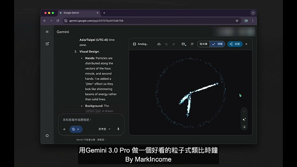Click the browser forward arrow

[51, 21]
